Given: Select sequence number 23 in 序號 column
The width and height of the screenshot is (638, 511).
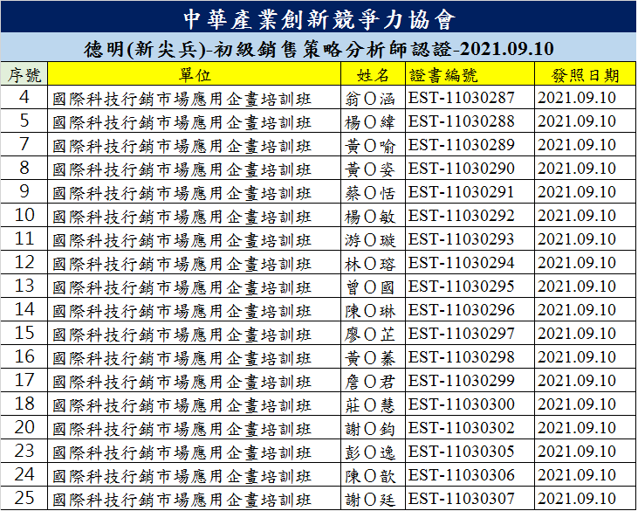Looking at the screenshot, I should pos(24,451).
